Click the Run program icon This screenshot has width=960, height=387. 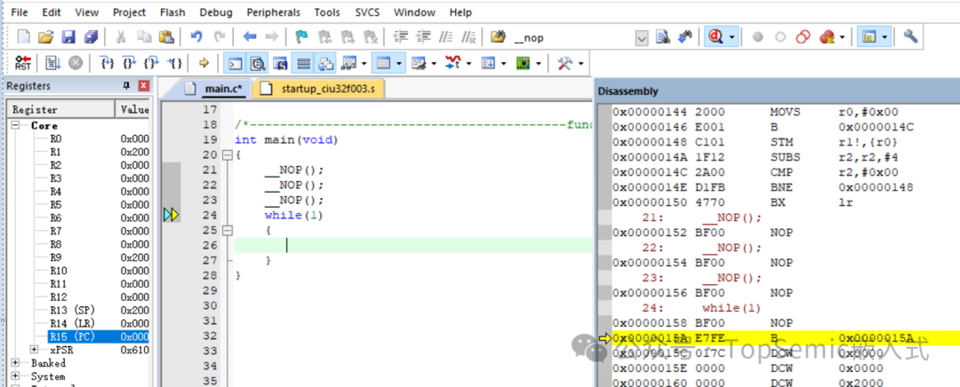[x=52, y=63]
